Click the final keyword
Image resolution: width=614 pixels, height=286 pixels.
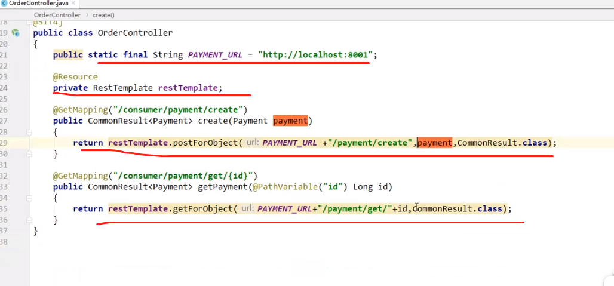click(x=135, y=55)
